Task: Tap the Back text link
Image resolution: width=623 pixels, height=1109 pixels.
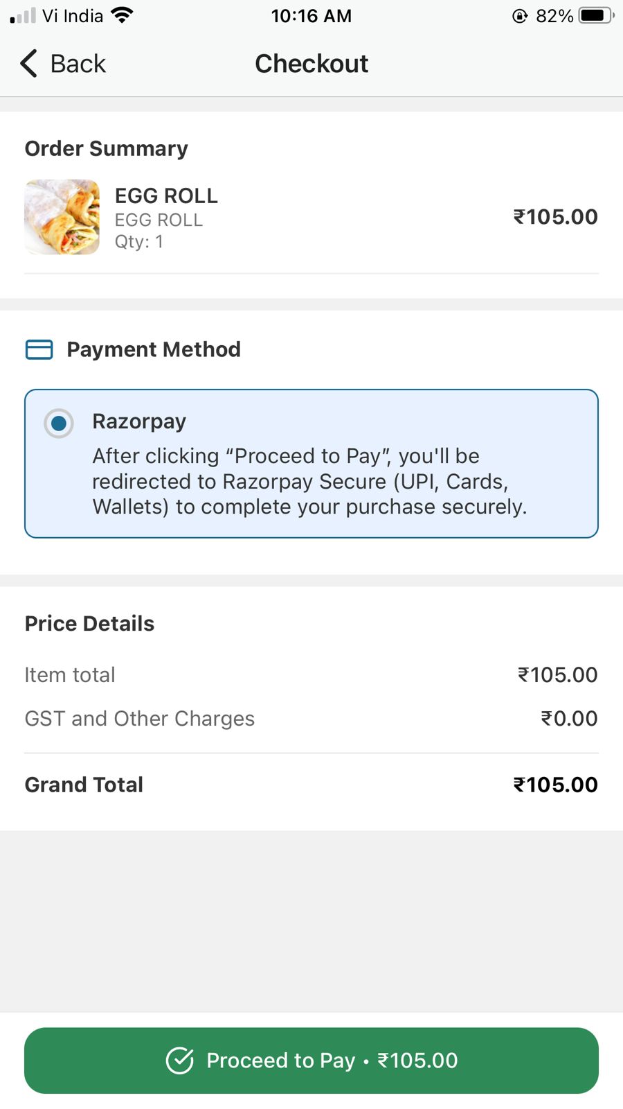Action: click(x=78, y=64)
